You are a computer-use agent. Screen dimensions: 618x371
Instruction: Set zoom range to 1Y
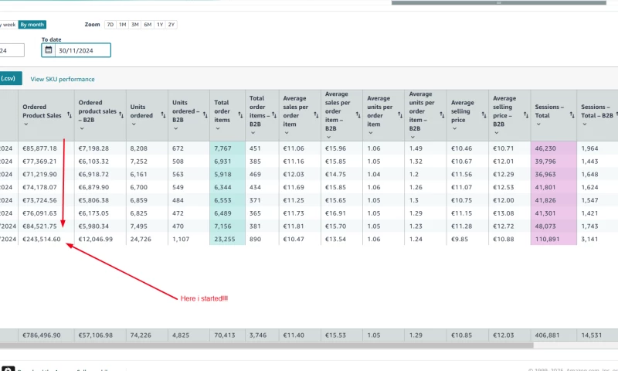pyautogui.click(x=160, y=25)
